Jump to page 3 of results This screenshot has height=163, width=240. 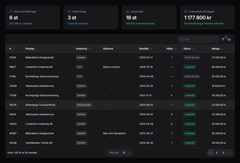click(x=223, y=153)
